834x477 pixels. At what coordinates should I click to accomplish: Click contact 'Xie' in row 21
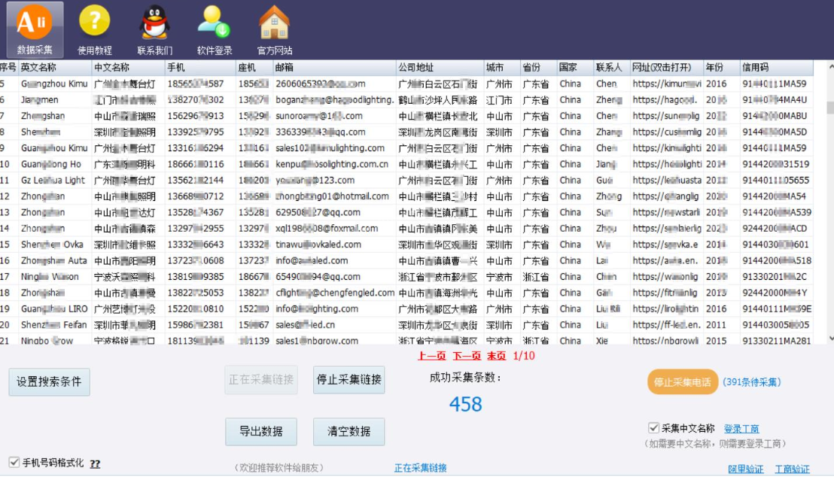pos(601,341)
